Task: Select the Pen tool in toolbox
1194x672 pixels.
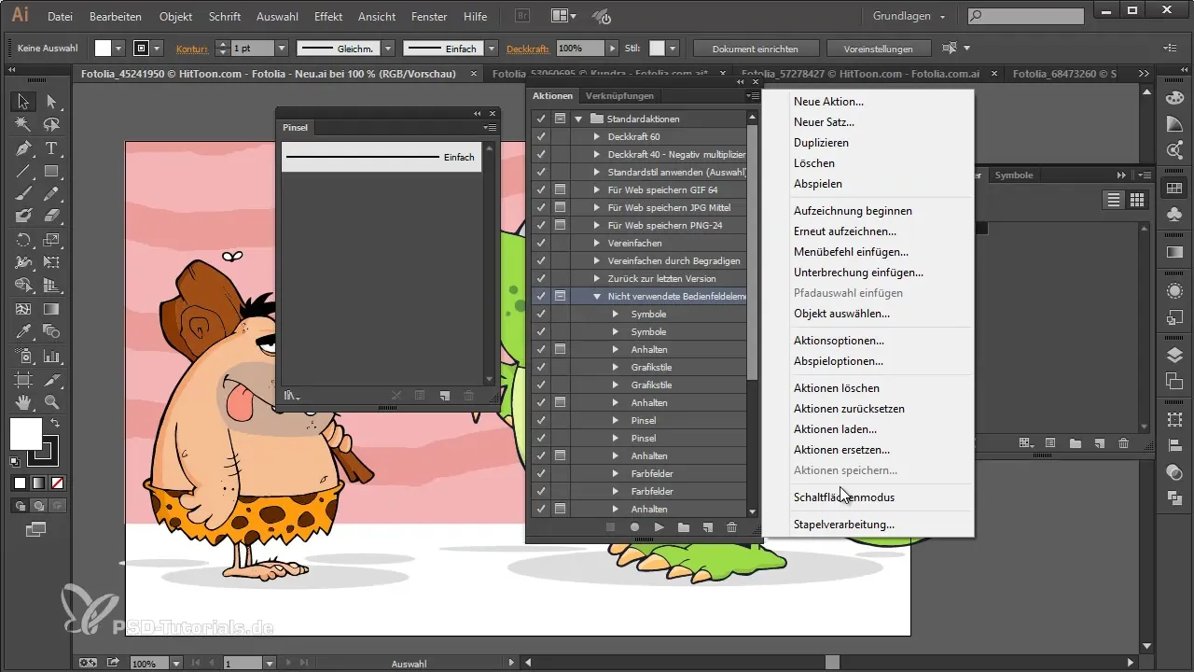Action: (x=23, y=148)
